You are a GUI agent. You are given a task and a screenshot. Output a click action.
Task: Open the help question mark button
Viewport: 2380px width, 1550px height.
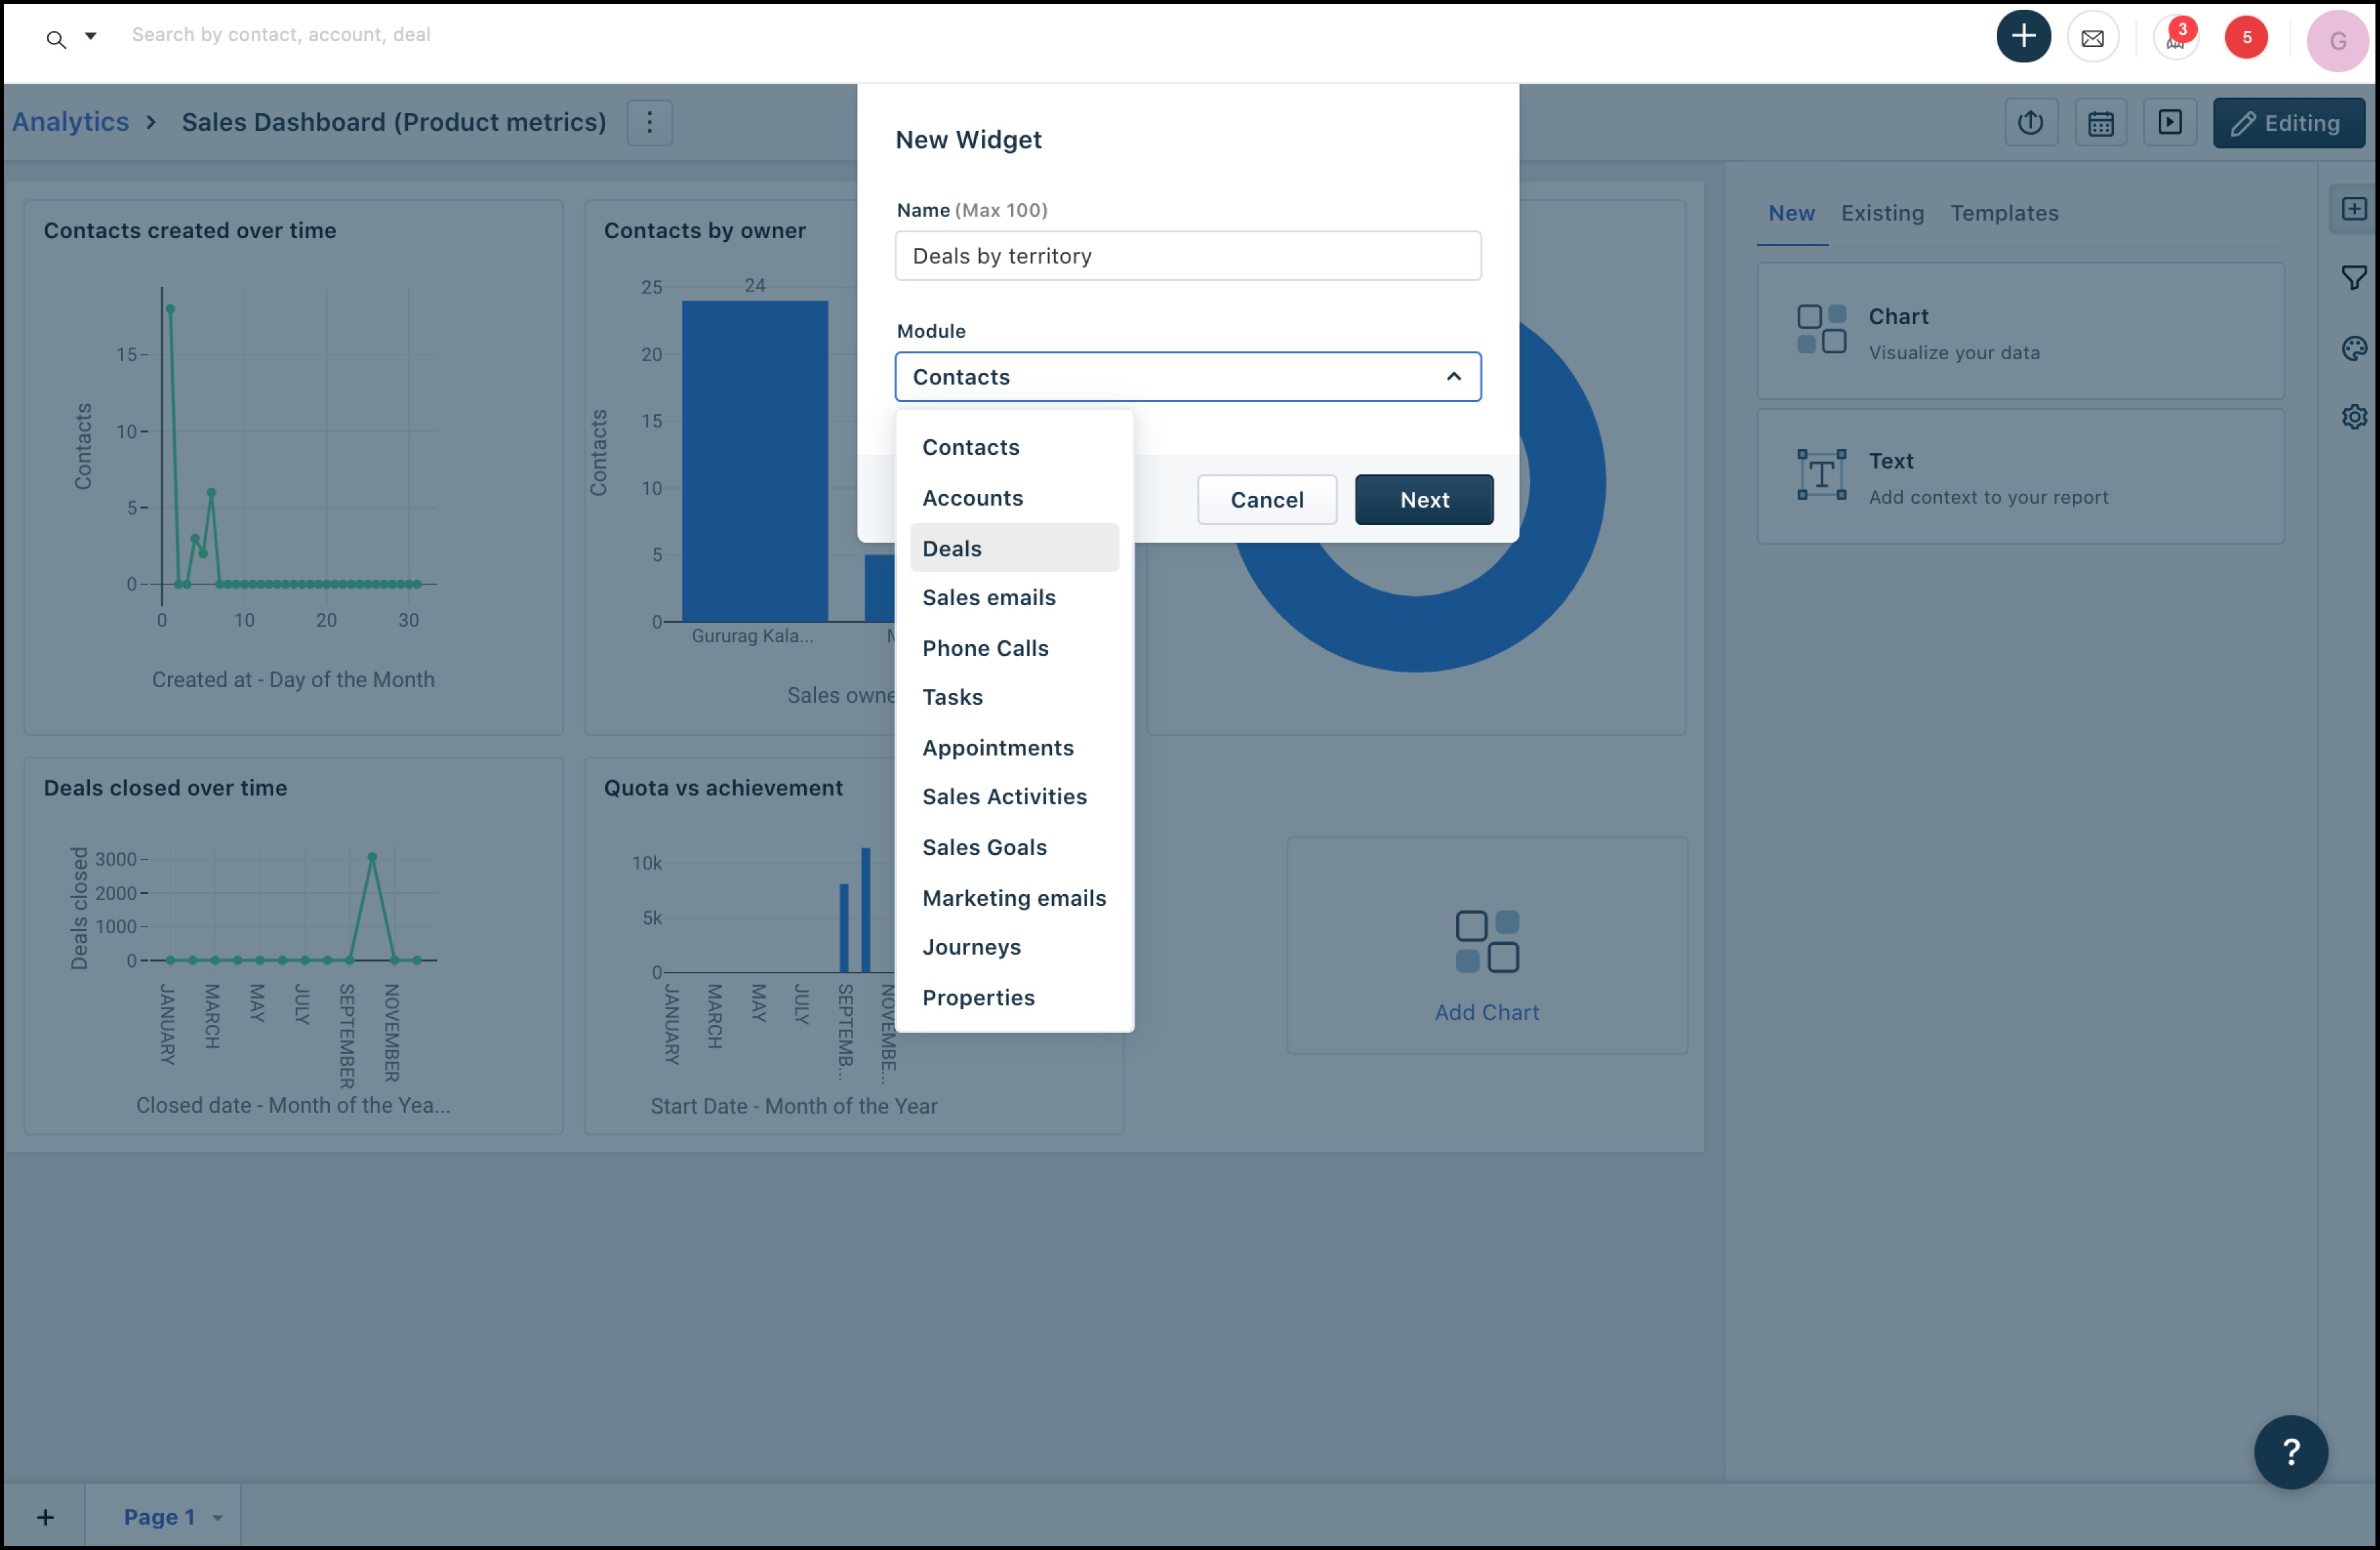tap(2290, 1452)
